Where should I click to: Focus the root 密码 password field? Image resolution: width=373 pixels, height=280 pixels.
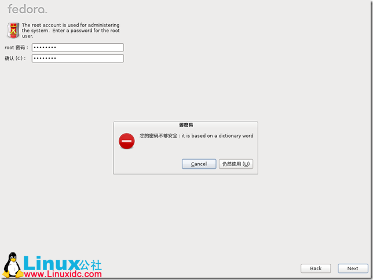(78, 47)
